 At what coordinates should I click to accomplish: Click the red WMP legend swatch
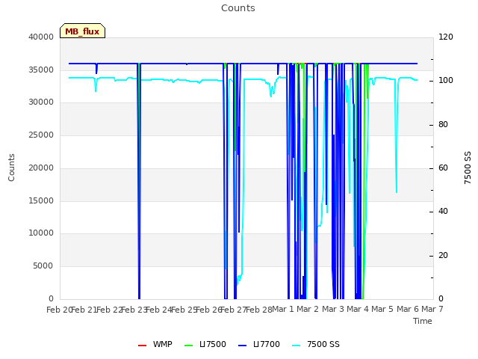point(143,345)
